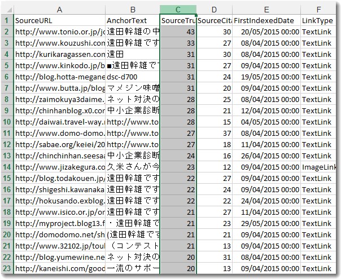The width and height of the screenshot is (341, 279).
Task: Select the 19/05/2015 date cell
Action: (266, 77)
